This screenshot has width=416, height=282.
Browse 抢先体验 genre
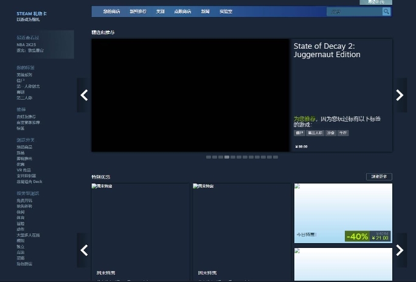24,206
